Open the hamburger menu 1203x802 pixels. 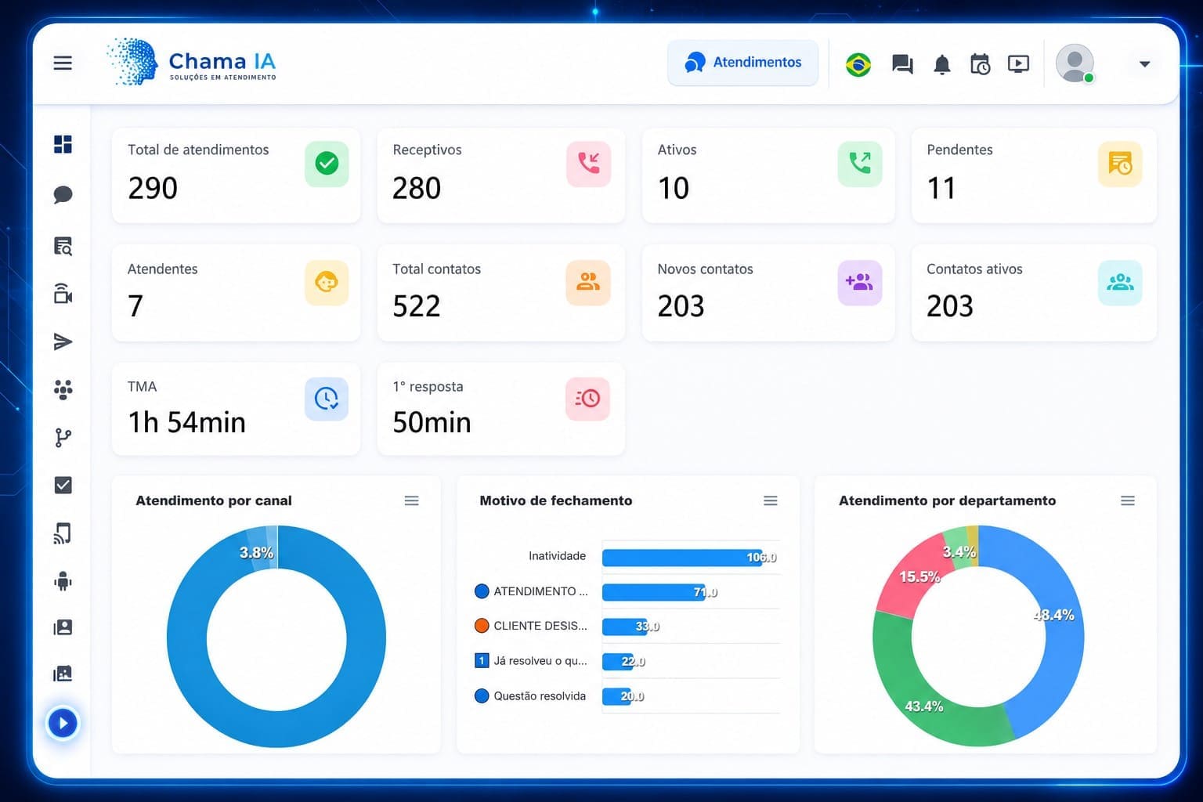coord(63,63)
